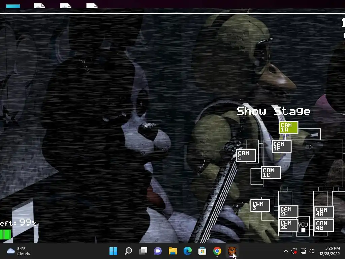This screenshot has width=345, height=259.
Task: Open File Explorer from taskbar
Action: 173,251
